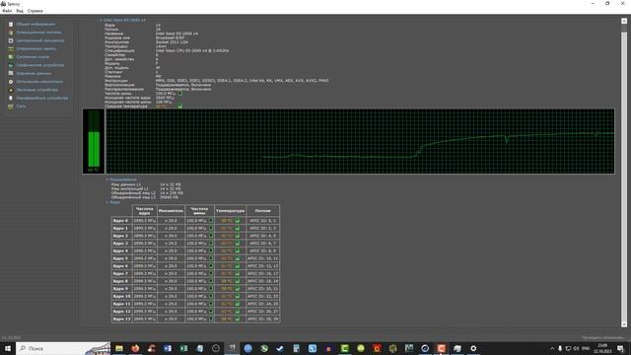
Task: Open the Периферийные устройства section link
Action: click(42, 99)
